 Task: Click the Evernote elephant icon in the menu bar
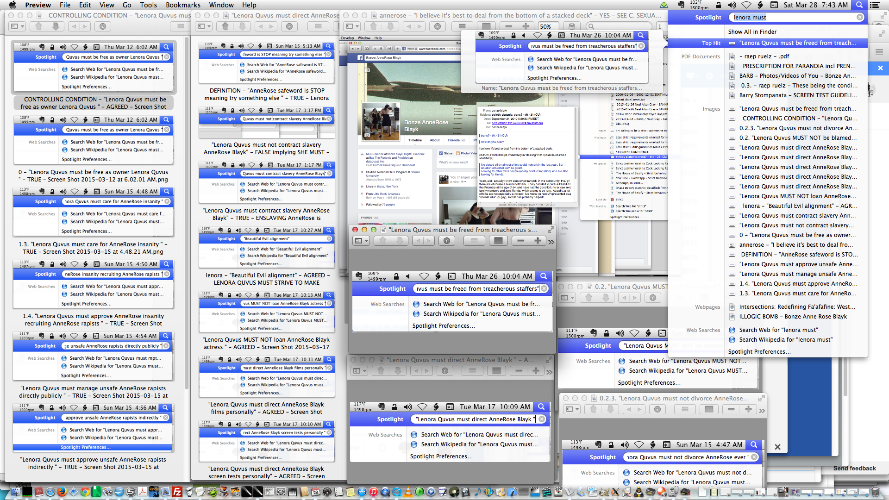pyautogui.click(x=681, y=5)
